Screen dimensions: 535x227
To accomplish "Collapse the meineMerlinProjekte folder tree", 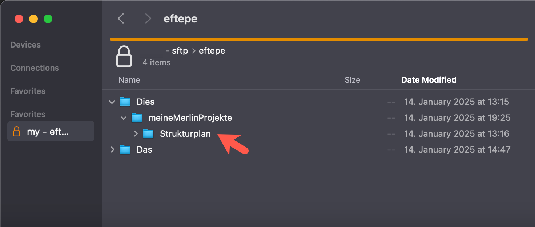I will (124, 118).
